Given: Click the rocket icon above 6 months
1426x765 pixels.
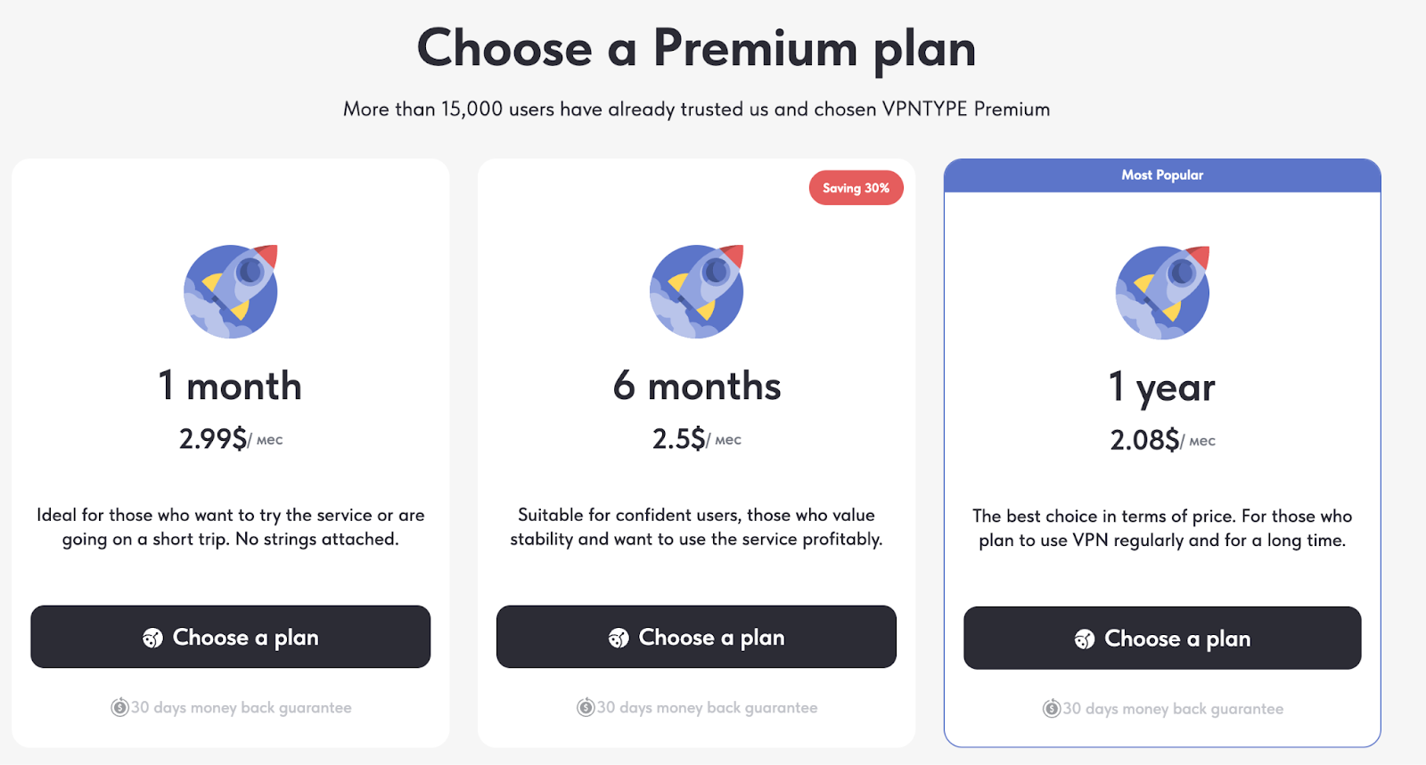Looking at the screenshot, I should point(697,291).
